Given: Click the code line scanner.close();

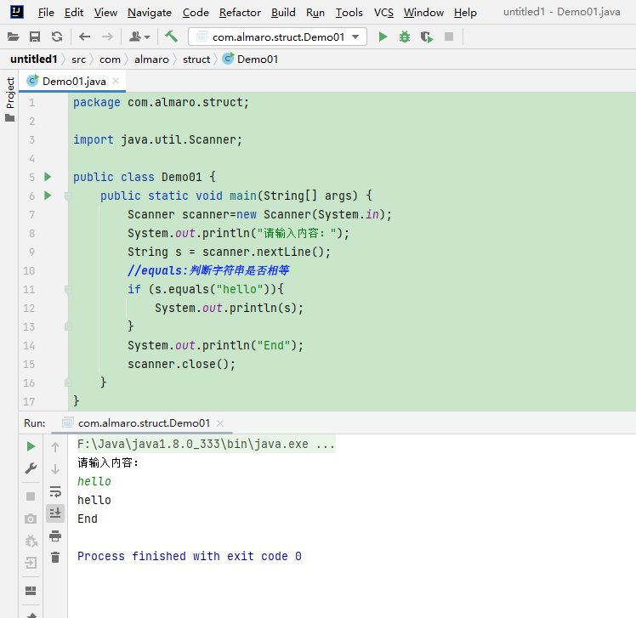Looking at the screenshot, I should (x=181, y=364).
